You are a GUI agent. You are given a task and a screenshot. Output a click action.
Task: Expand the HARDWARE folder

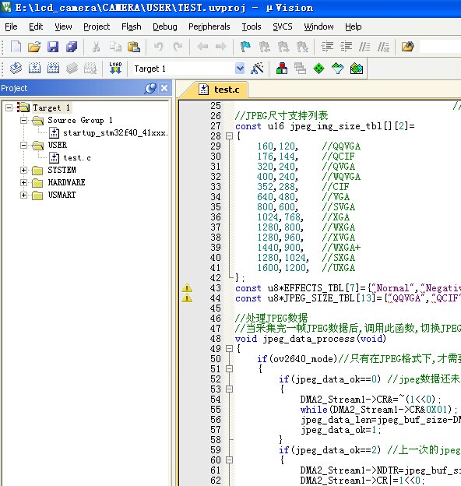pos(23,182)
